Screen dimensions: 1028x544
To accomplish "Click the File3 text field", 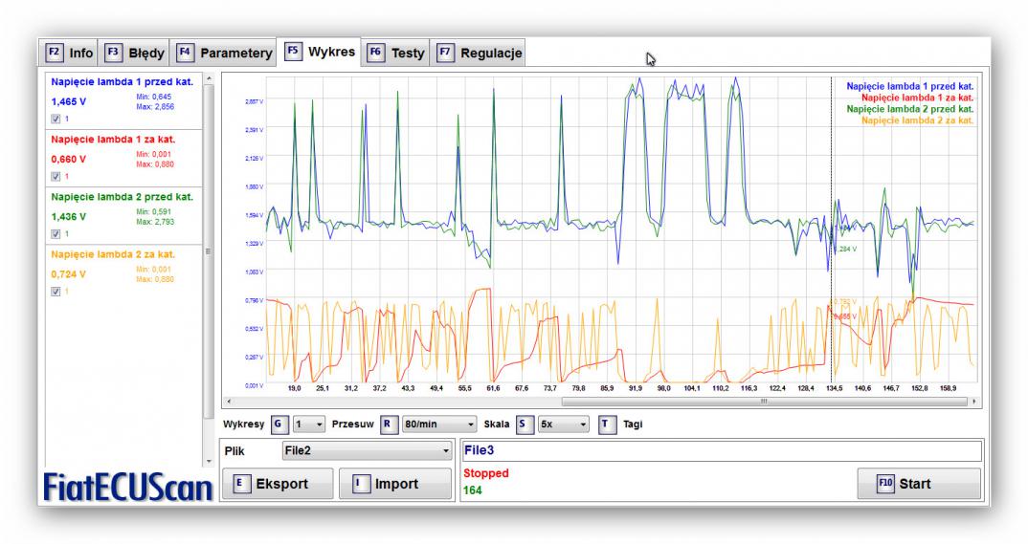I will point(722,450).
